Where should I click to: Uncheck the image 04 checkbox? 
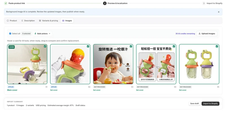174,46
